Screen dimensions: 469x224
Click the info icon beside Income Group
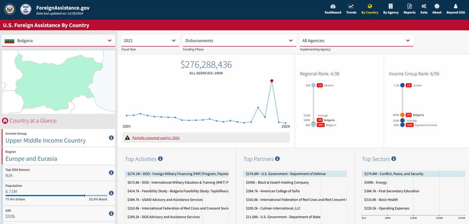[x=111, y=138]
